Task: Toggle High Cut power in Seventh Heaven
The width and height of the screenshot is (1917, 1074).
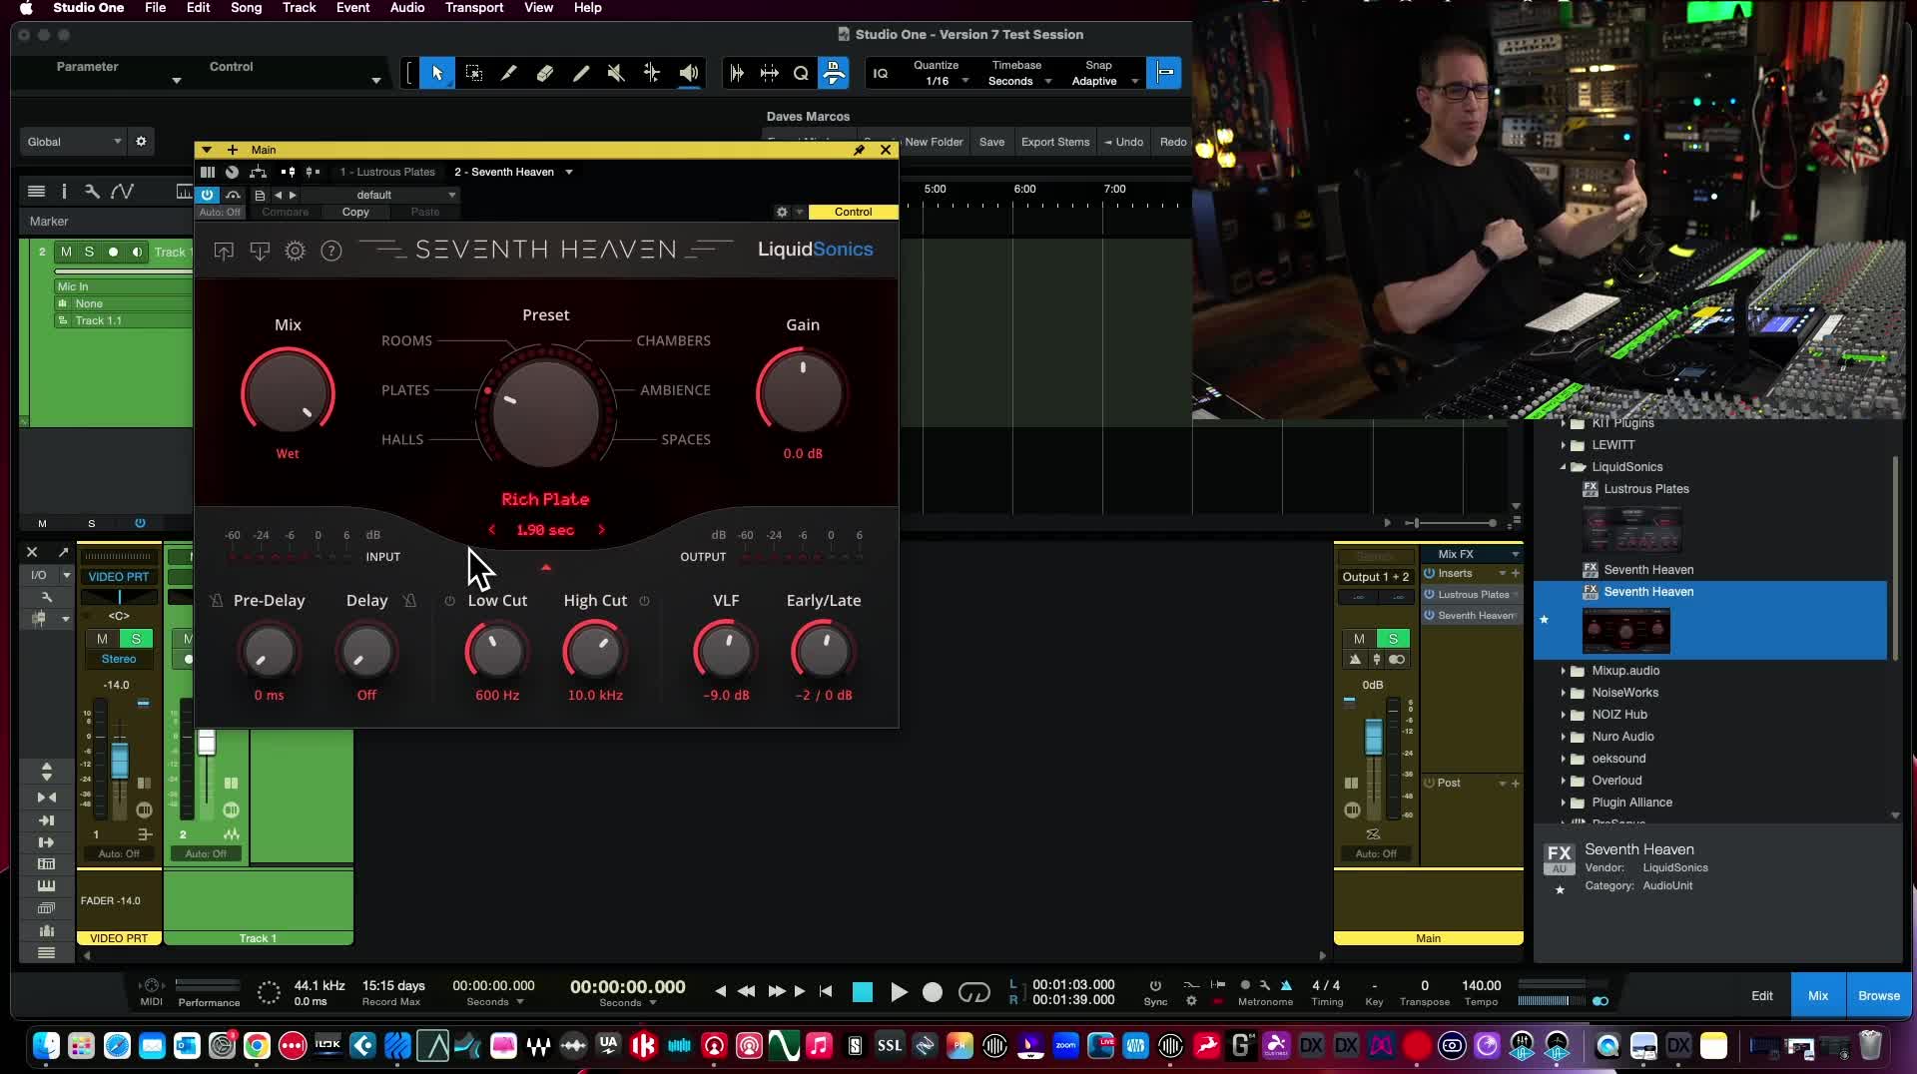Action: [x=644, y=601]
